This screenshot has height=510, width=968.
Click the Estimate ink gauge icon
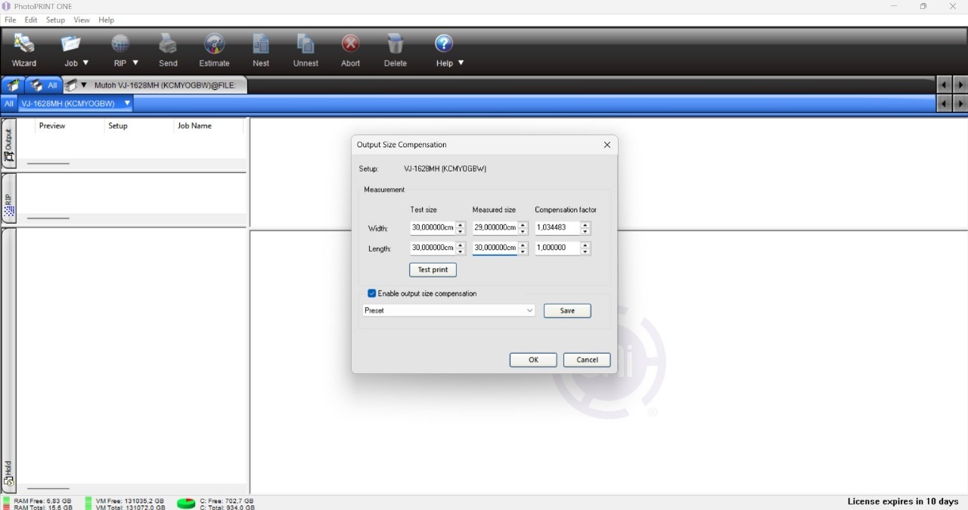(214, 43)
